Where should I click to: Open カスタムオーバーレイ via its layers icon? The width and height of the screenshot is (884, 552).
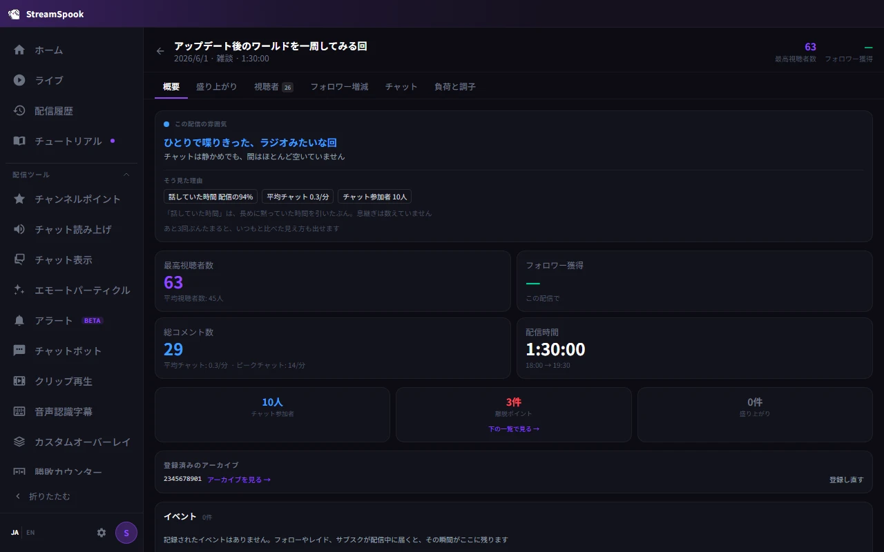19,442
